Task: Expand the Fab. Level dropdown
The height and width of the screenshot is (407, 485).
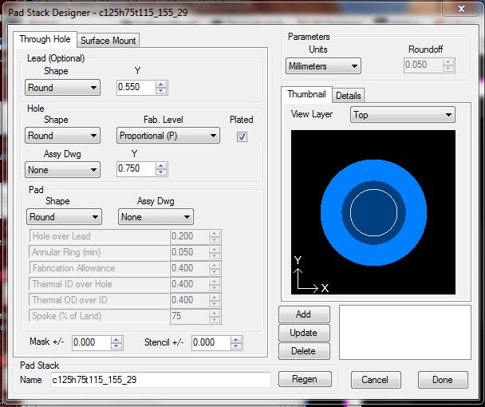Action: (x=168, y=136)
